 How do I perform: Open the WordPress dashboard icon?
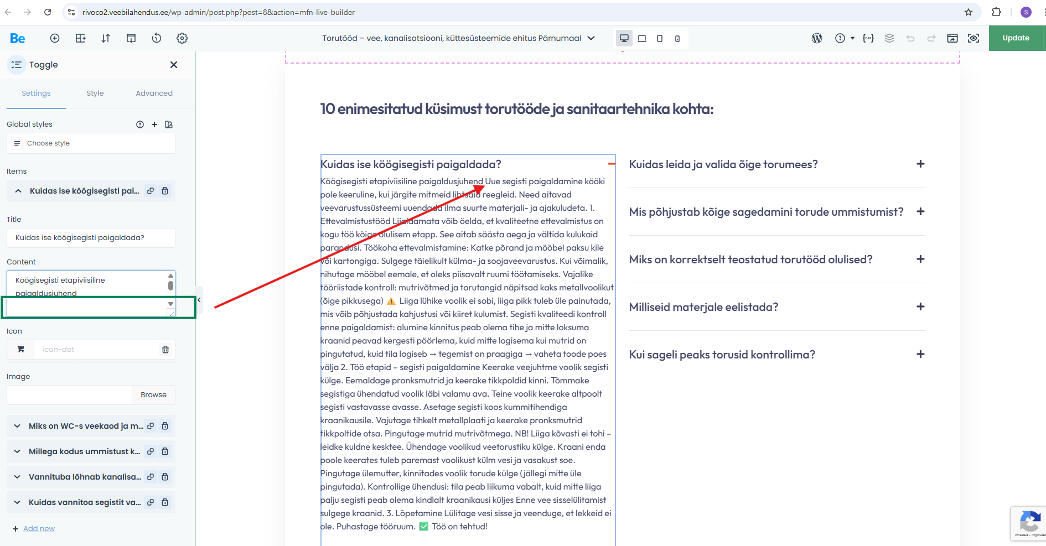(817, 38)
